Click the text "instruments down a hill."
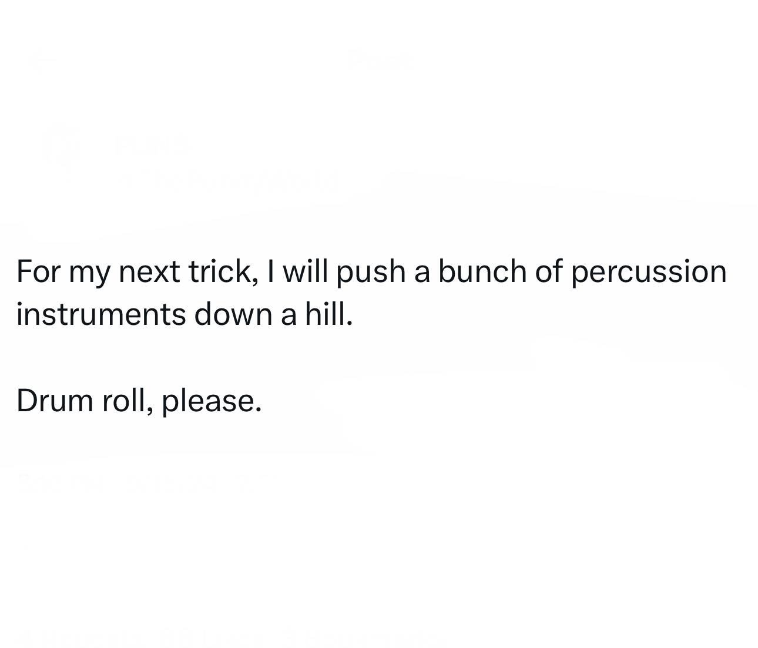Image resolution: width=758 pixels, height=648 pixels. (185, 314)
